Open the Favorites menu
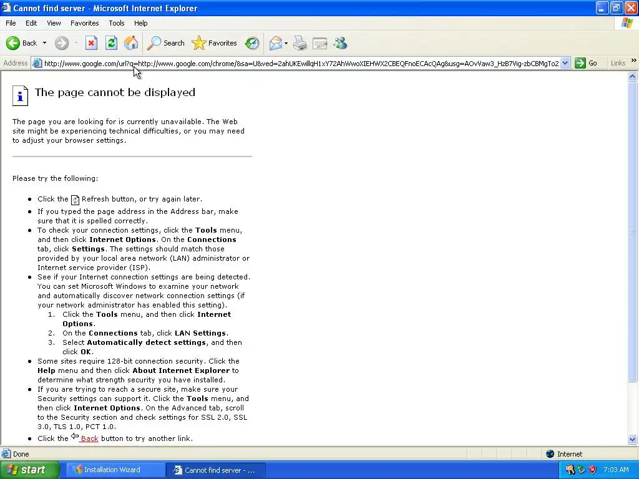The image size is (639, 479). (84, 23)
